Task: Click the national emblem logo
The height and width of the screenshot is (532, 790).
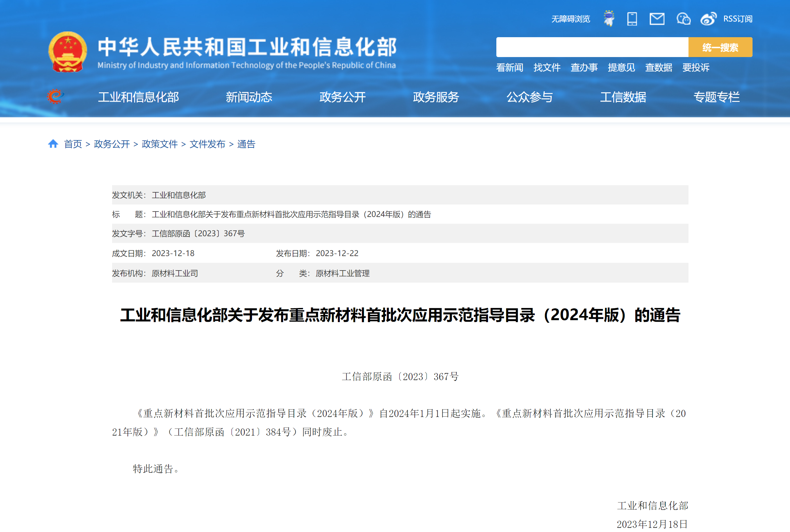Action: [x=68, y=52]
